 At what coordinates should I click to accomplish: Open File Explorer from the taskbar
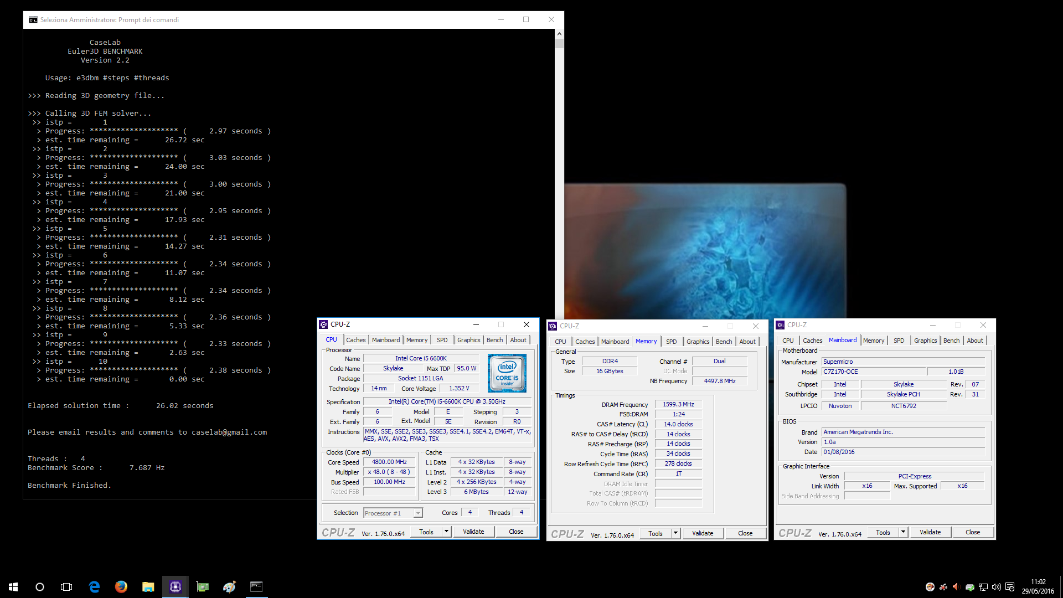(148, 587)
